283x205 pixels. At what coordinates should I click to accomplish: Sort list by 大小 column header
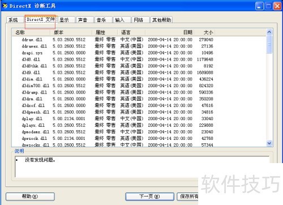coord(204,32)
